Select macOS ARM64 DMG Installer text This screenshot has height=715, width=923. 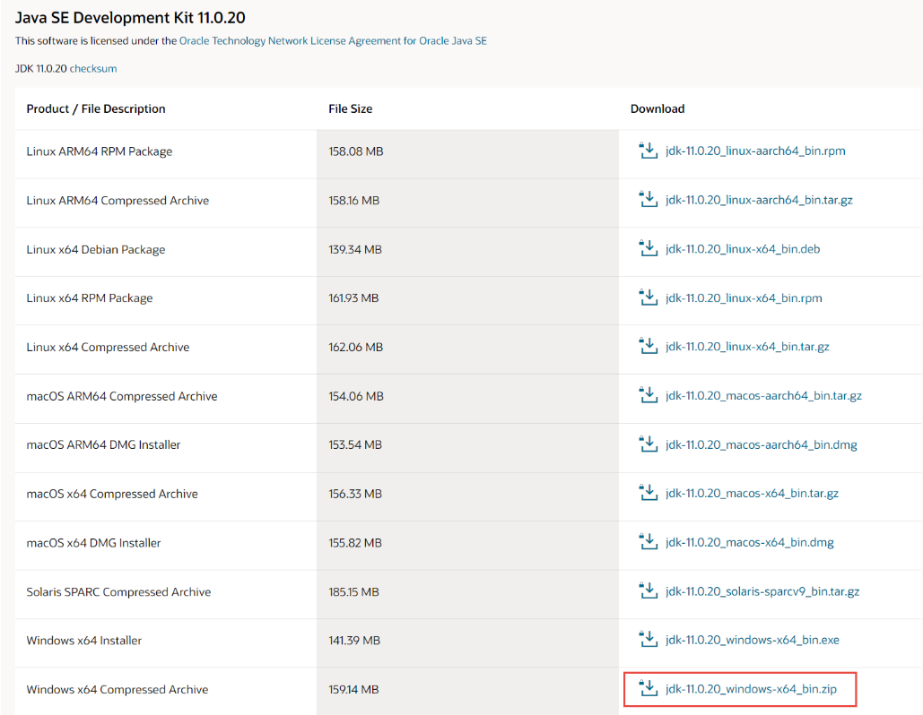pos(104,445)
